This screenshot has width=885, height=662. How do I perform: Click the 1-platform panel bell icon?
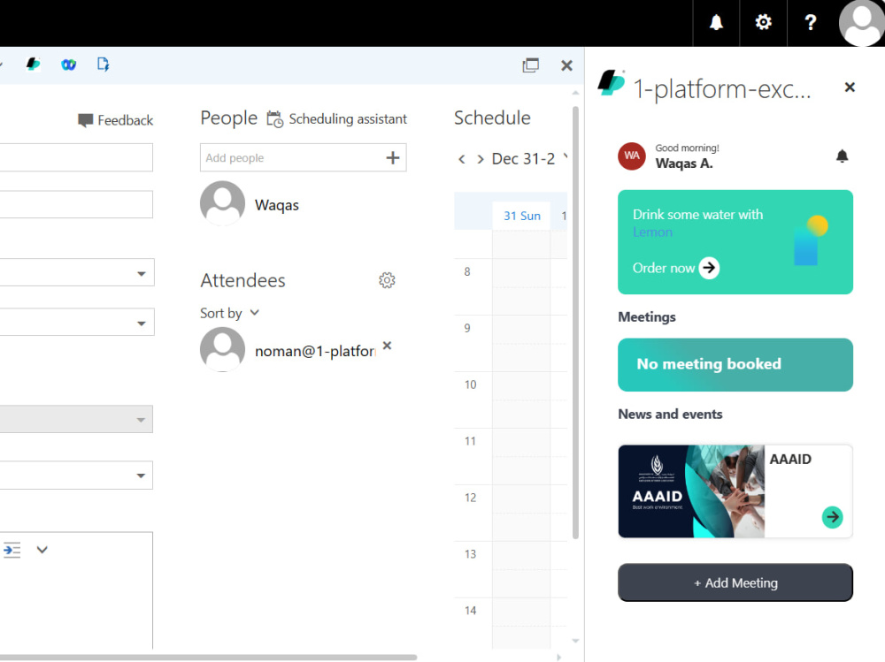pyautogui.click(x=843, y=156)
